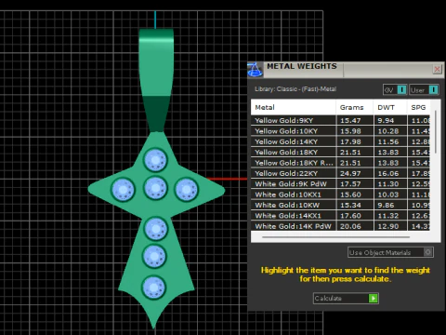Select the White Gold:10KX1 row
The height and width of the screenshot is (335, 446).
[341, 194]
